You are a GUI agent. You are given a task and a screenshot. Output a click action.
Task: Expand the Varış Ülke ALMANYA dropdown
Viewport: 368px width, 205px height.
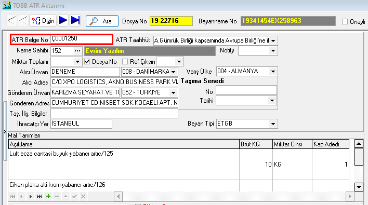273,72
